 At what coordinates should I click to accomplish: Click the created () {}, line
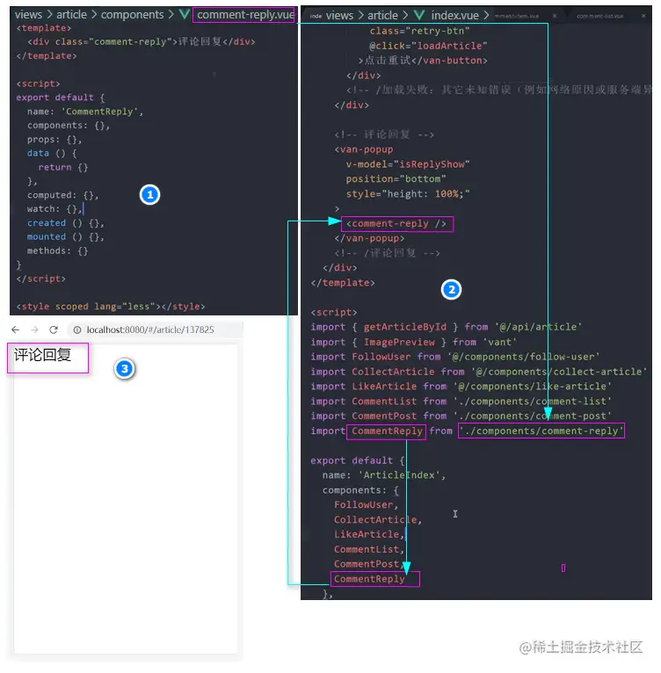pyautogui.click(x=66, y=223)
